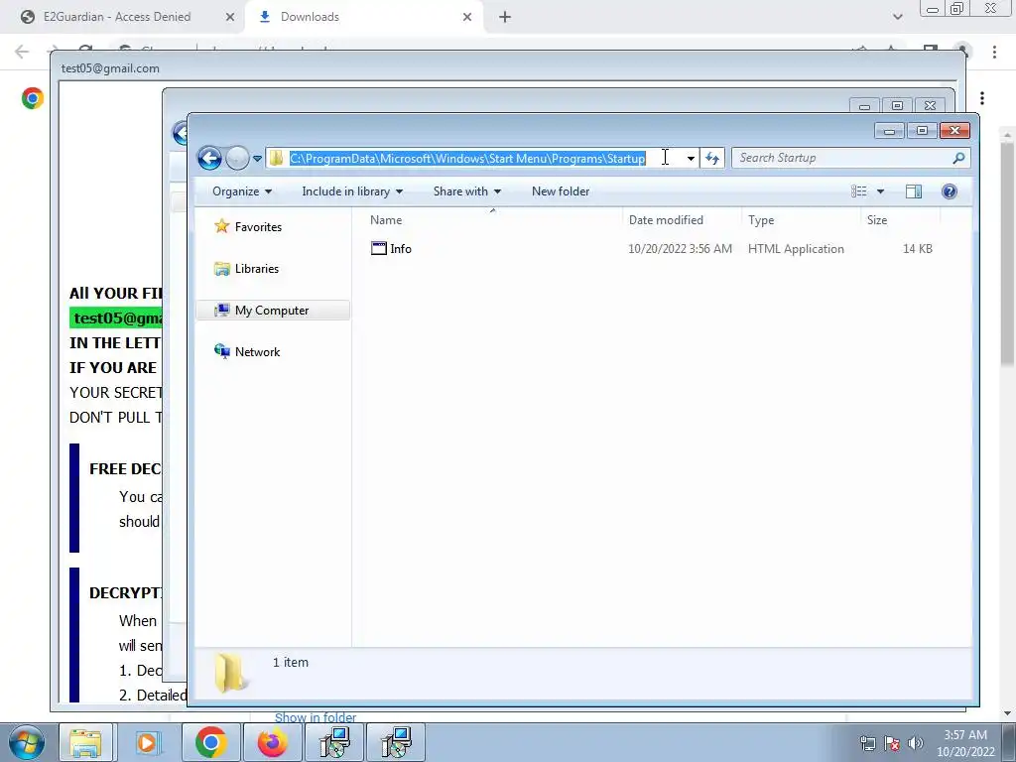Click the Chrome page vertical scrollbar

[1007, 253]
